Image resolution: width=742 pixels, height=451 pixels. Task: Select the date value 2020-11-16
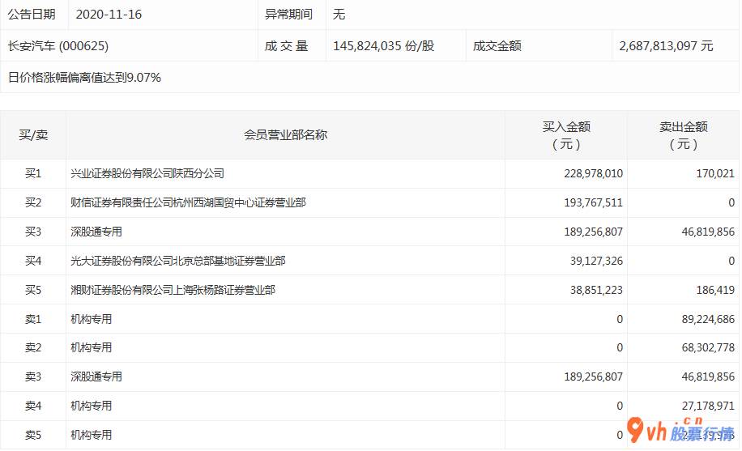(109, 15)
